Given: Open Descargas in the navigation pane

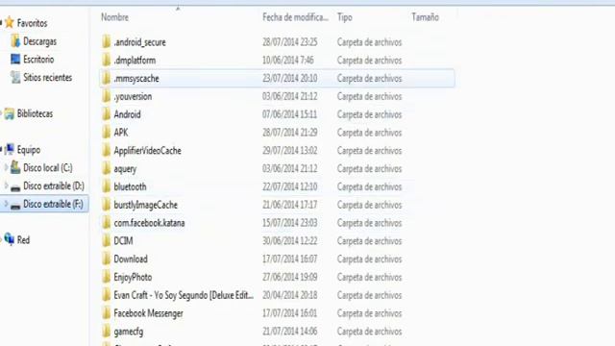Looking at the screenshot, I should pos(40,41).
